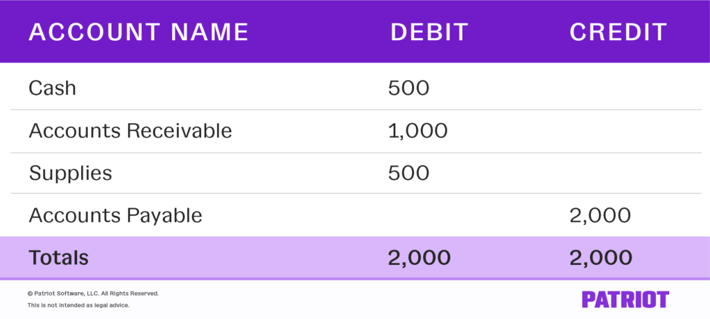Click the 1,000 debit amount
This screenshot has width=710, height=319.
click(x=419, y=130)
